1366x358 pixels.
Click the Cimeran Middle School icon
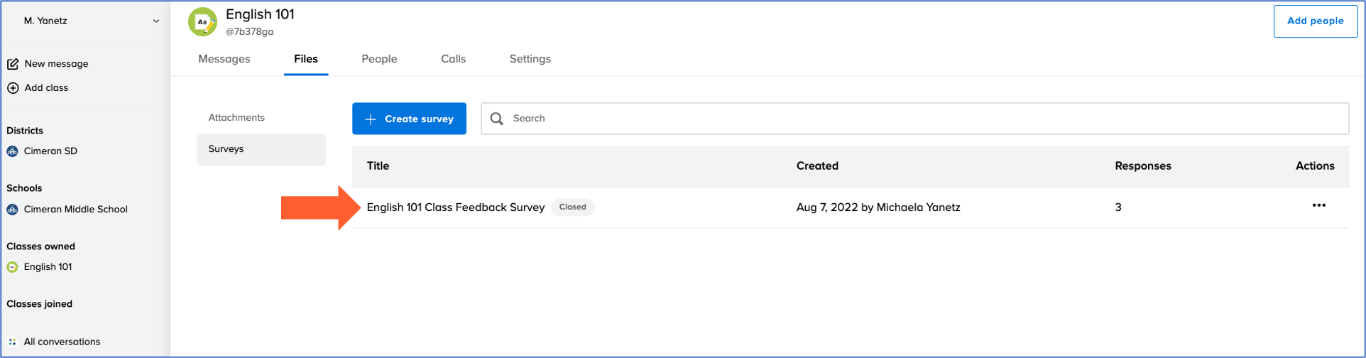tap(12, 210)
